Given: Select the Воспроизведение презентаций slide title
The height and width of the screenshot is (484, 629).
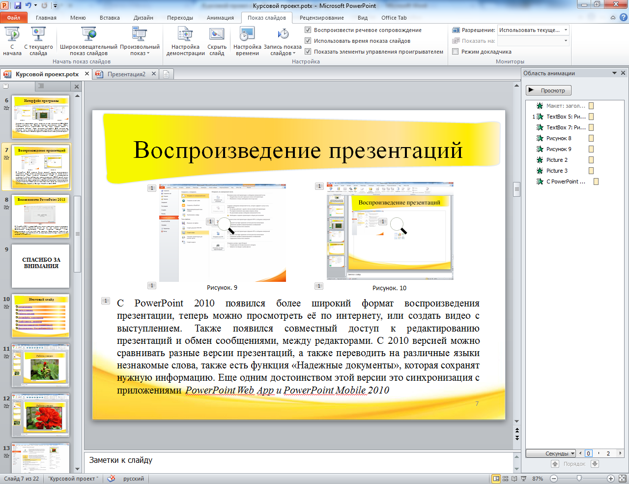Looking at the screenshot, I should 298,150.
